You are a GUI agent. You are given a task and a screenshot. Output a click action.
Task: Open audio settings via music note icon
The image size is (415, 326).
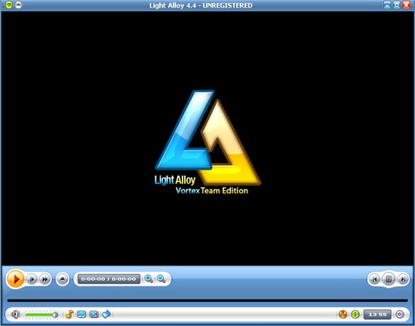69,315
